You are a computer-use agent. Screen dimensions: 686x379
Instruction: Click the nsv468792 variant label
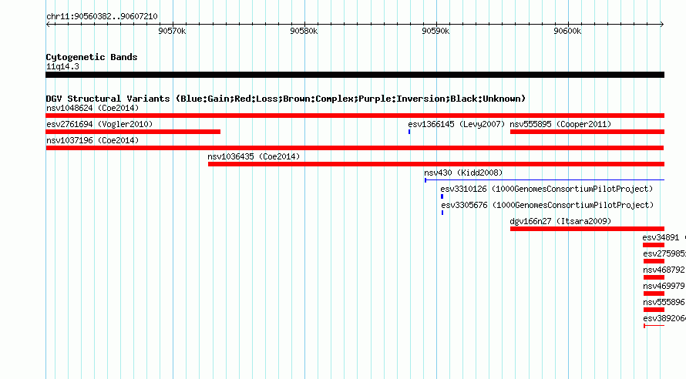point(664,270)
